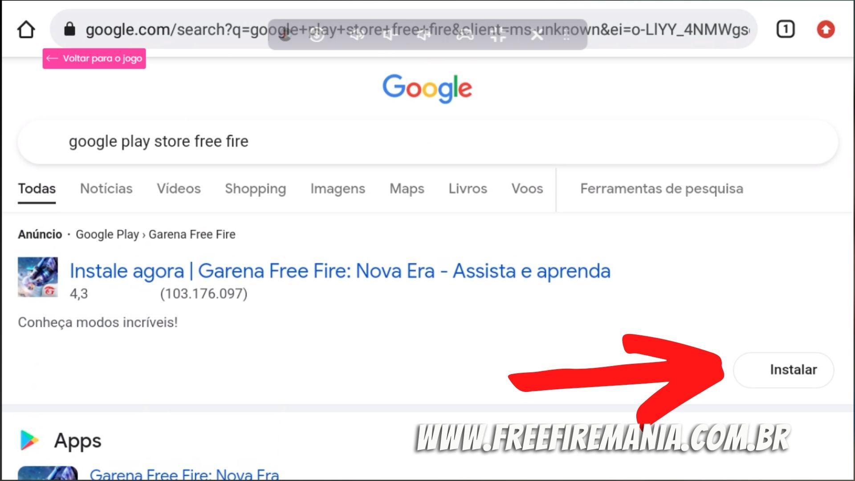Click the browser tab counter icon
Image resolution: width=855 pixels, height=481 pixels.
point(785,29)
